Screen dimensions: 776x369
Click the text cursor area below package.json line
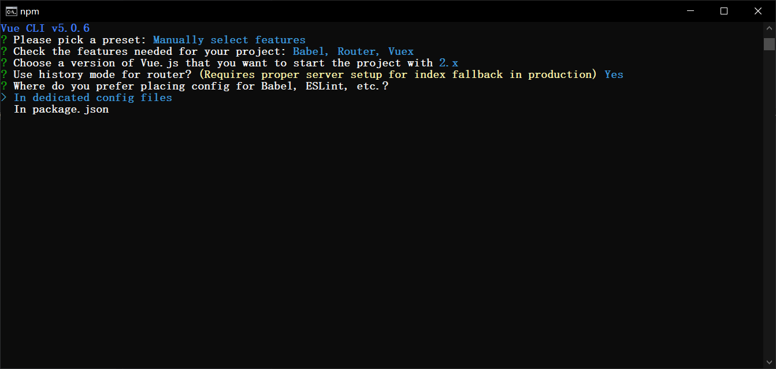point(7,120)
